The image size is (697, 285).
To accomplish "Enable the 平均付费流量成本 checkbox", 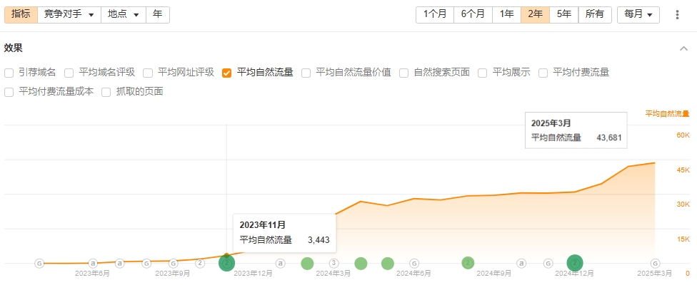I will click(9, 92).
